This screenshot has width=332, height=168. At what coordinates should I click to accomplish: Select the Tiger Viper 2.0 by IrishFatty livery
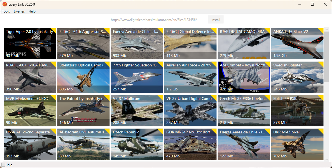[x=30, y=44]
